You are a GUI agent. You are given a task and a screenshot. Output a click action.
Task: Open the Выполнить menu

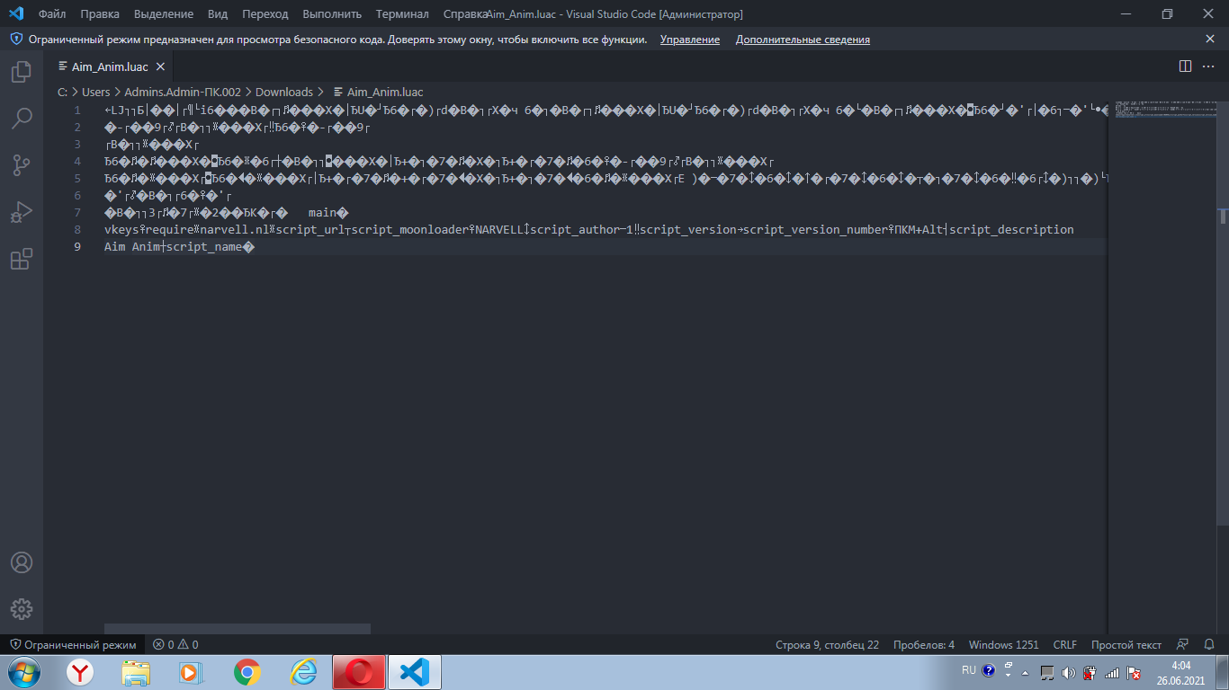332,14
